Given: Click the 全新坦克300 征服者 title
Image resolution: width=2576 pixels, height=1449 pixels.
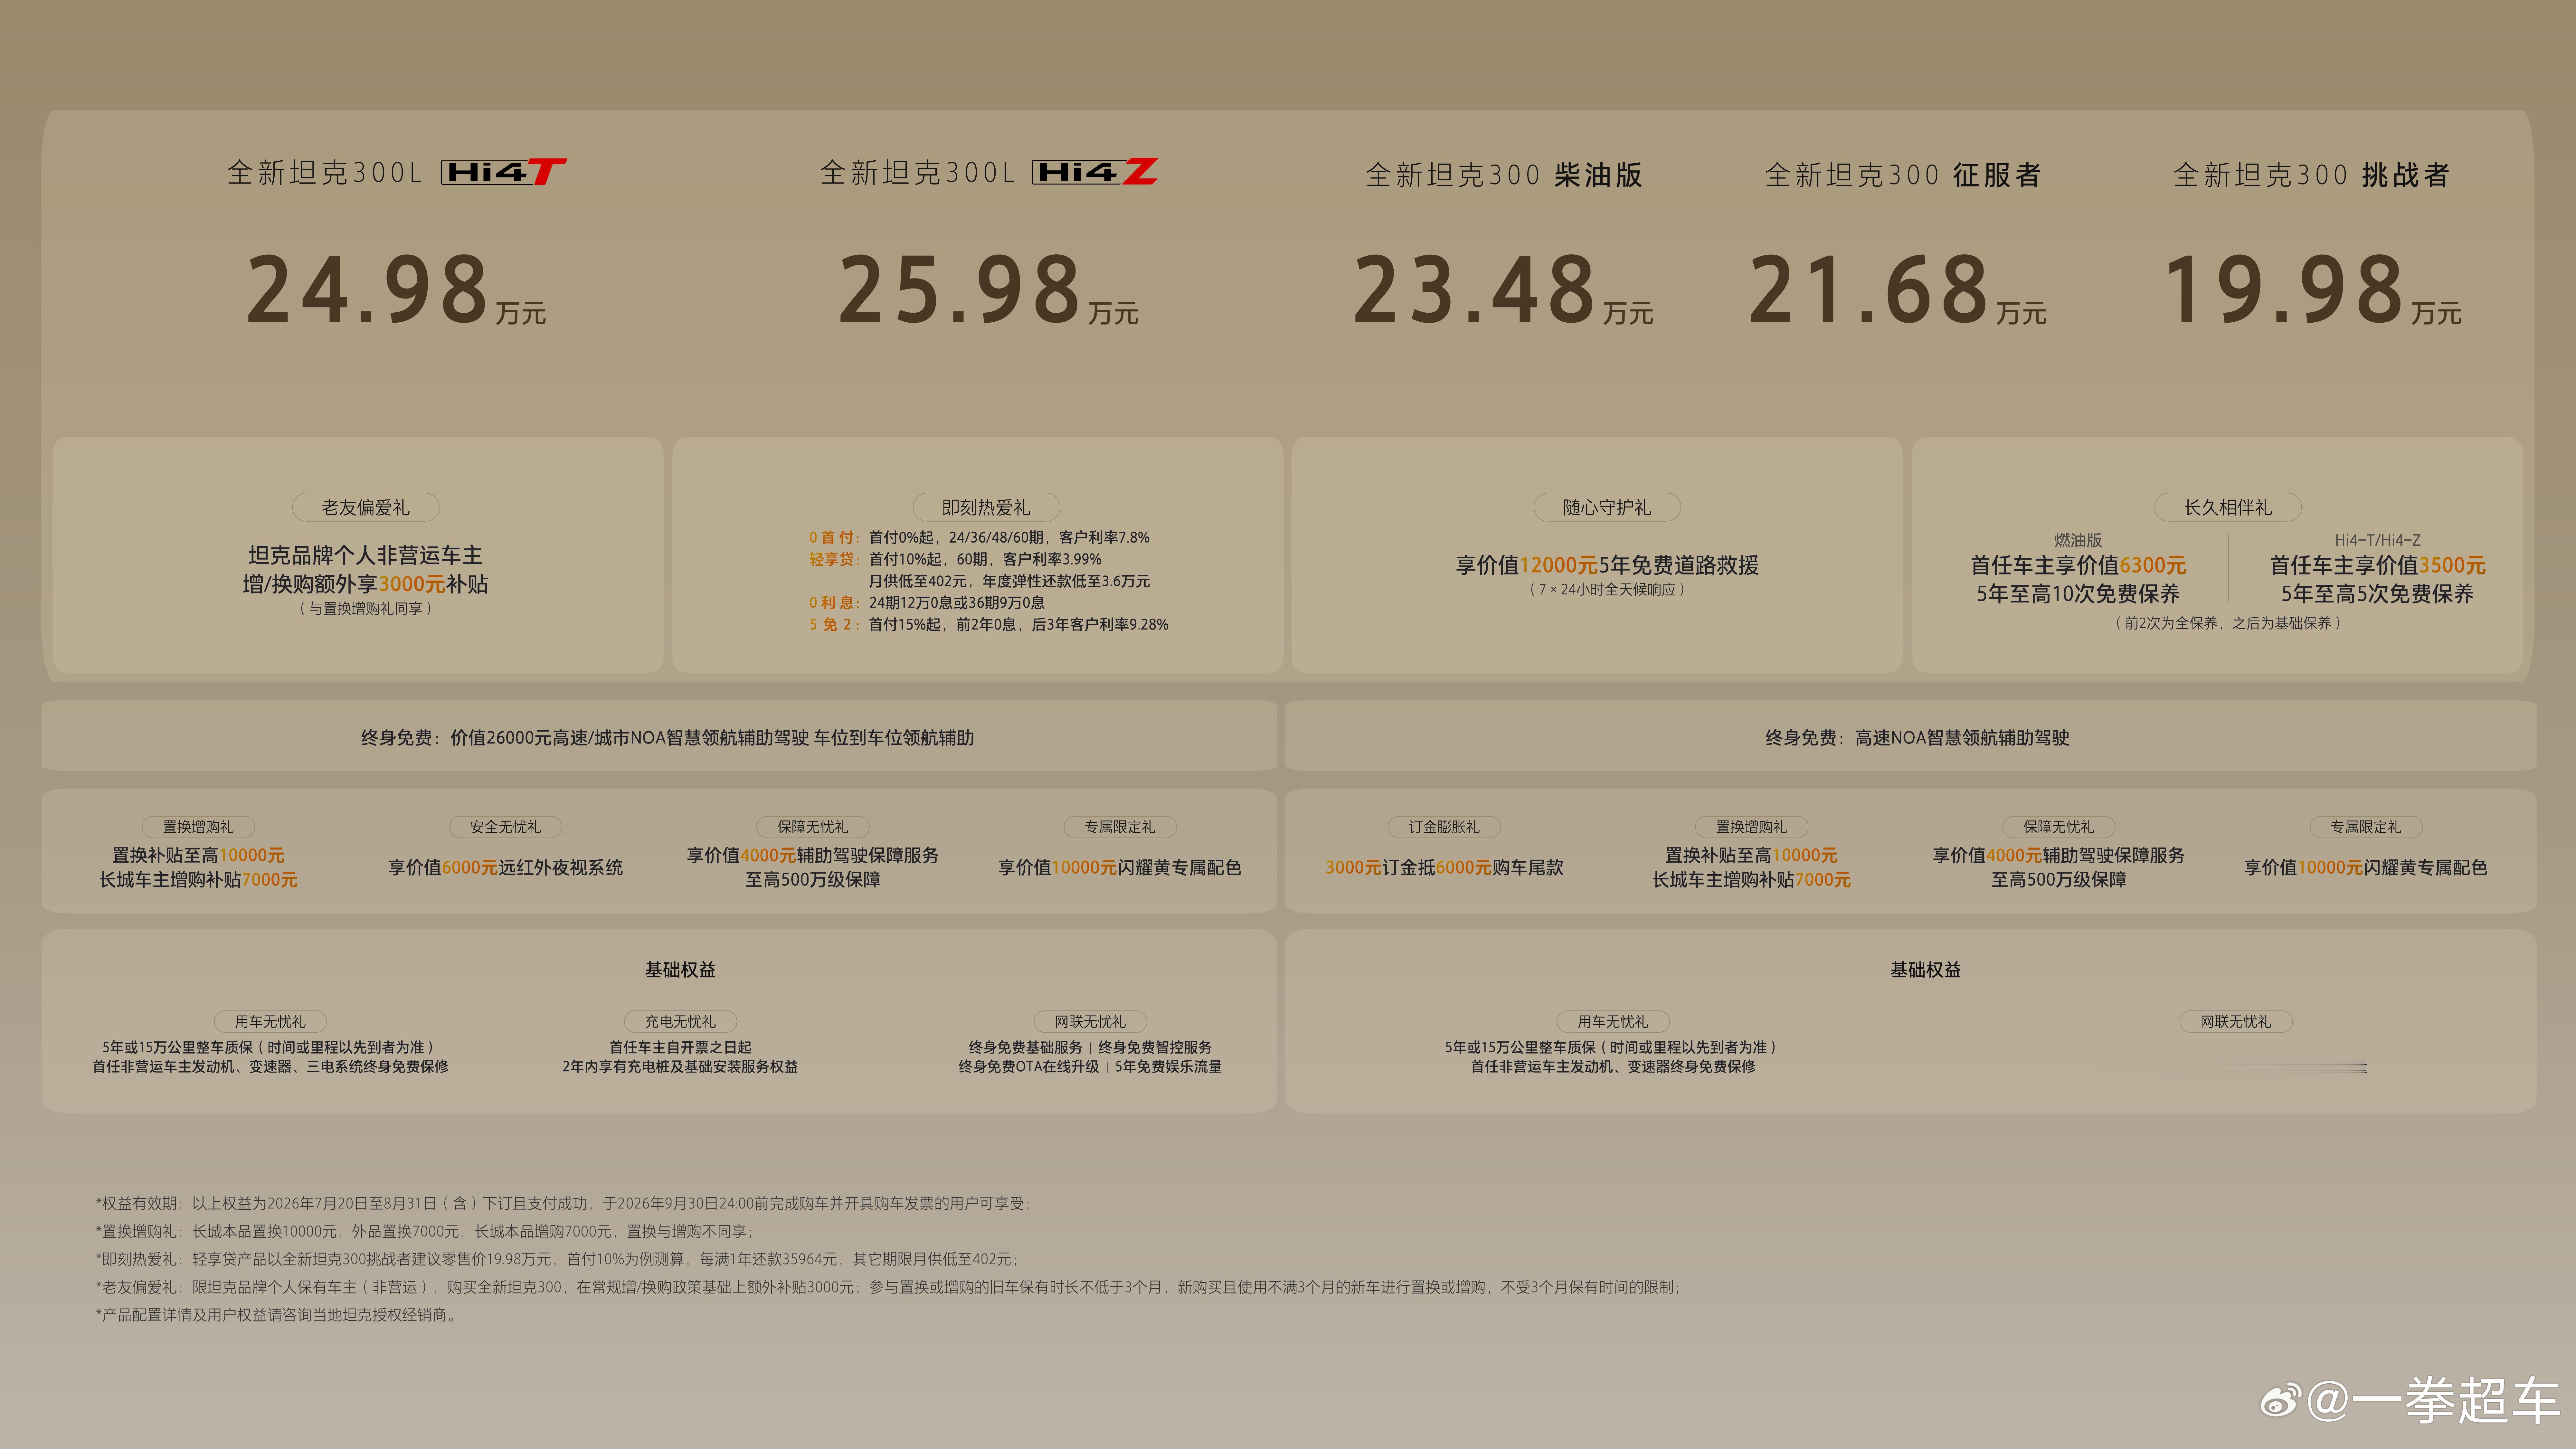Looking at the screenshot, I should coord(1903,175).
